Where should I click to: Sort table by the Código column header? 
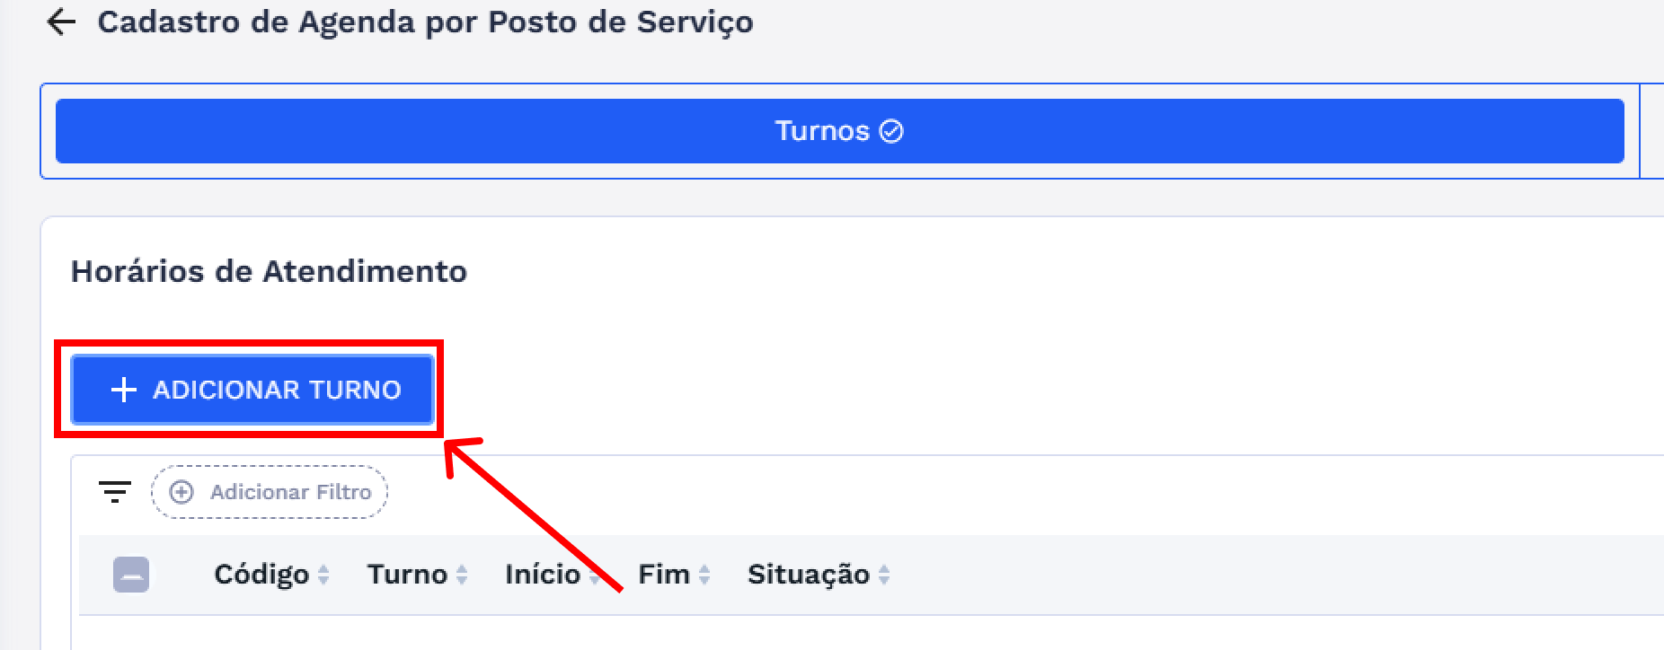(261, 575)
